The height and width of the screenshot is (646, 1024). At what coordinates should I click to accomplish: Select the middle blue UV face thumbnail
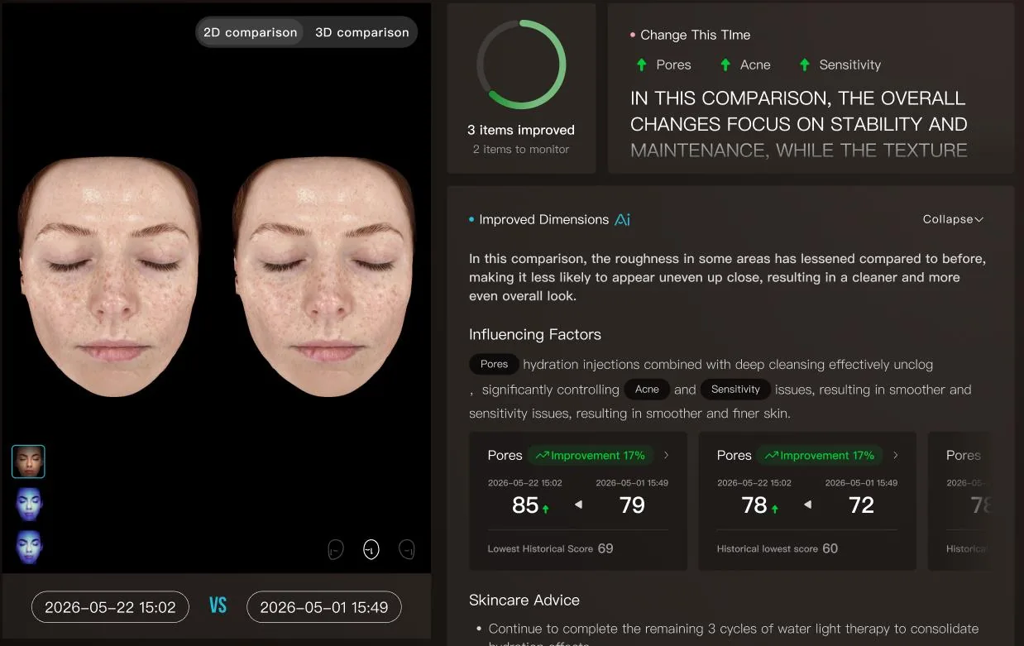tap(28, 504)
